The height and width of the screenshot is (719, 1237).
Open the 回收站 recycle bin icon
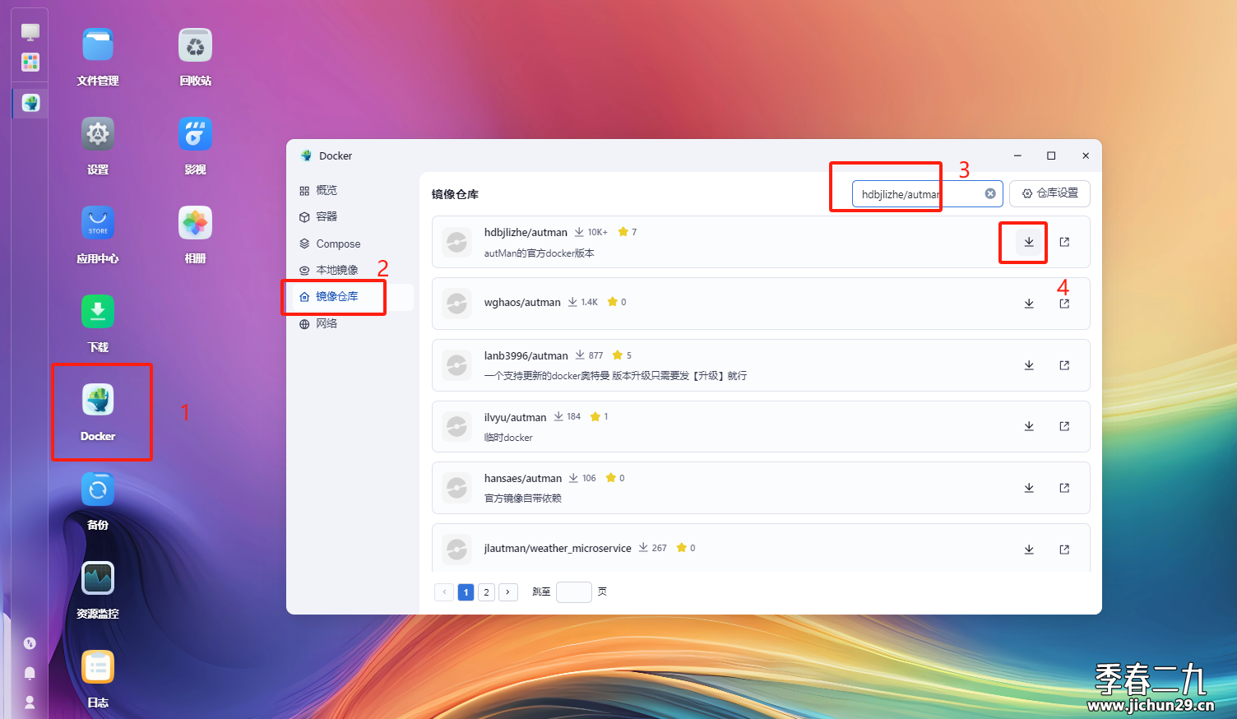[195, 45]
